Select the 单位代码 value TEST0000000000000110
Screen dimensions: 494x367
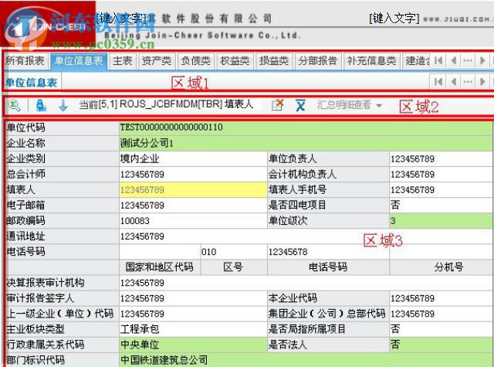306,127
